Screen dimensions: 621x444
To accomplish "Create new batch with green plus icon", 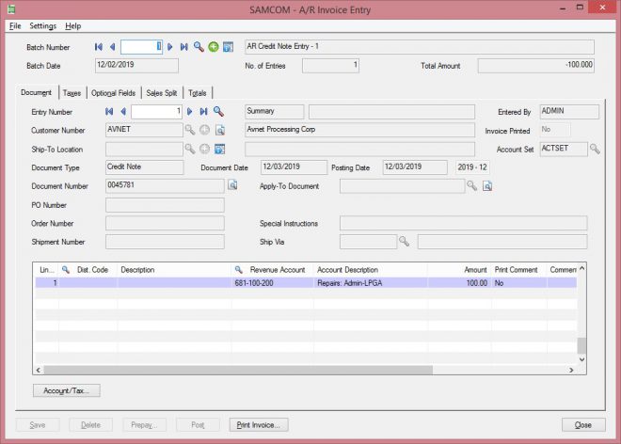I will (x=214, y=47).
